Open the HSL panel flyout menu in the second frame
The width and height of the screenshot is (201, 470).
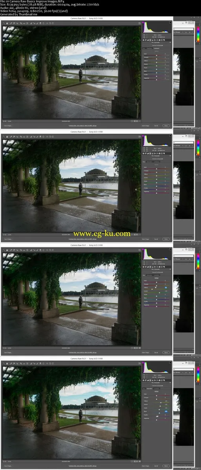pos(170,156)
